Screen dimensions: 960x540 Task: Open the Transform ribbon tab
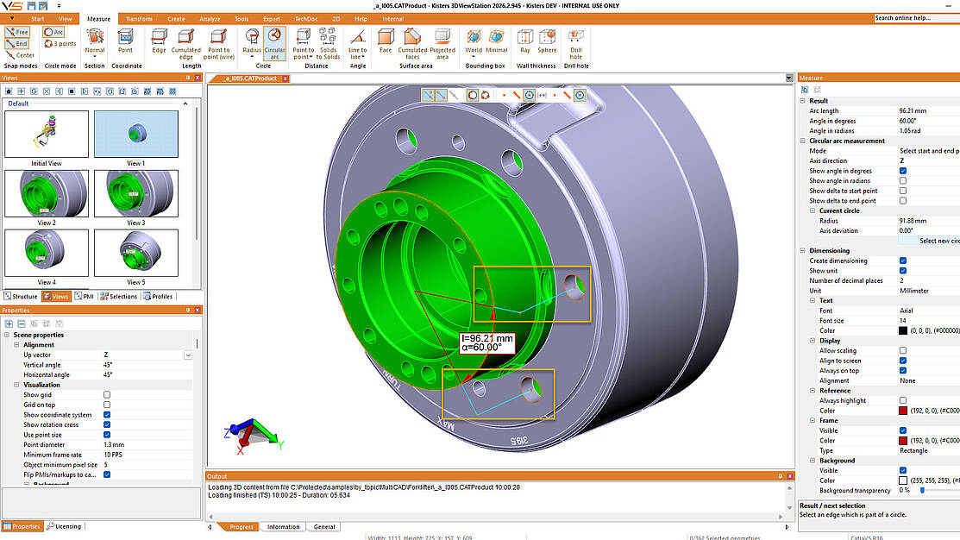(x=139, y=19)
